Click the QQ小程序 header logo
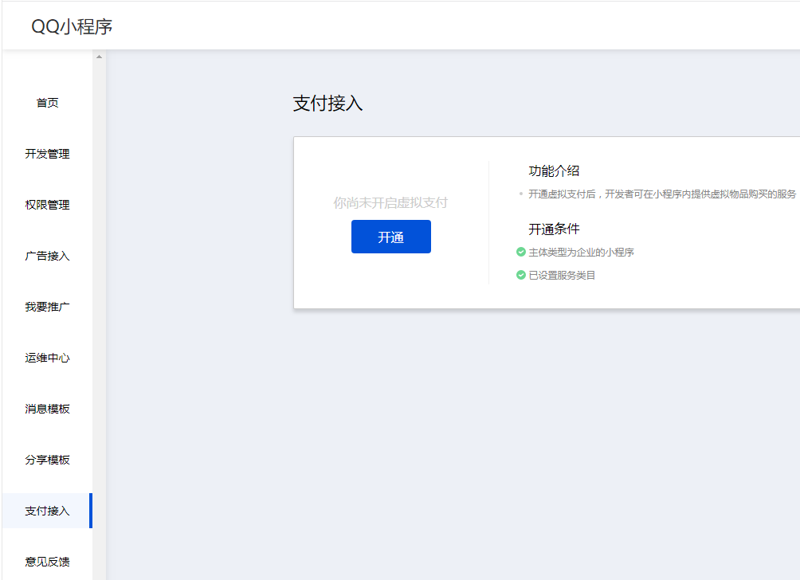The height and width of the screenshot is (580, 800). (x=72, y=26)
